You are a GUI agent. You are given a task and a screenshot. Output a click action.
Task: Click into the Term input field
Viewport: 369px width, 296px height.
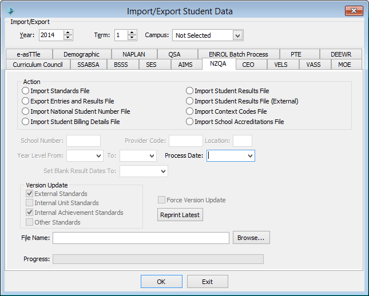pyautogui.click(x=121, y=35)
